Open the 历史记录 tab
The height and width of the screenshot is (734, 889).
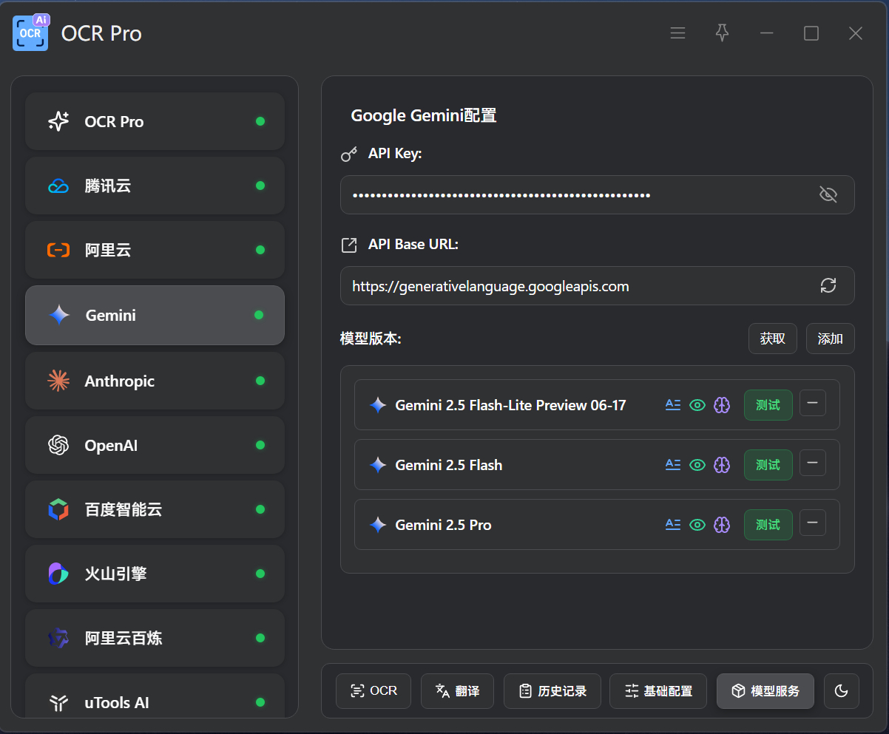552,691
